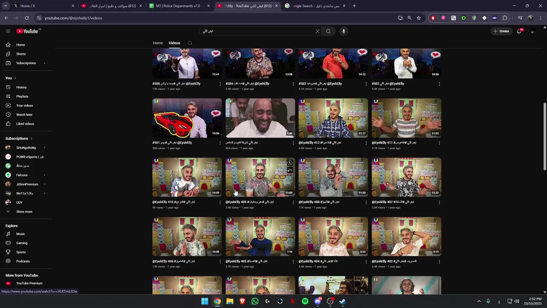Switch to the Google Search browser tab

315,6
